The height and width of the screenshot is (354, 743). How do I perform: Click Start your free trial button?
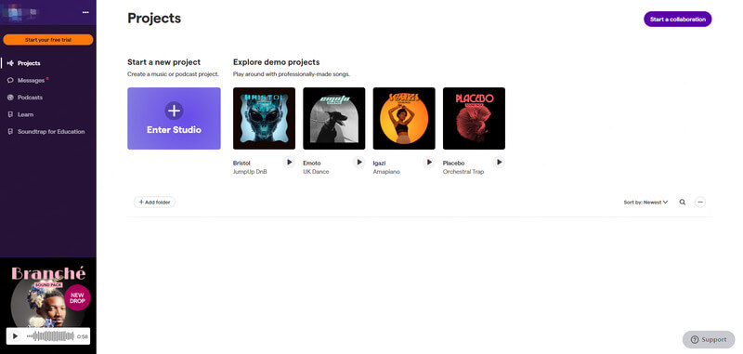pos(48,40)
